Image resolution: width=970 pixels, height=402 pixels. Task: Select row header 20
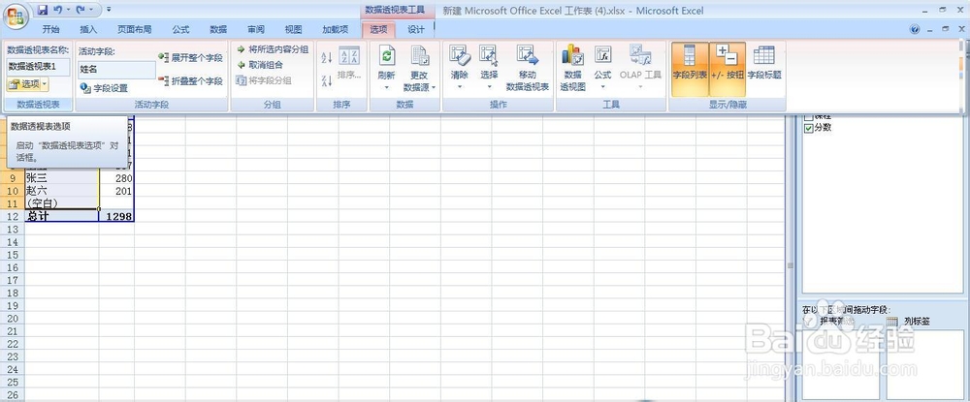coord(13,319)
